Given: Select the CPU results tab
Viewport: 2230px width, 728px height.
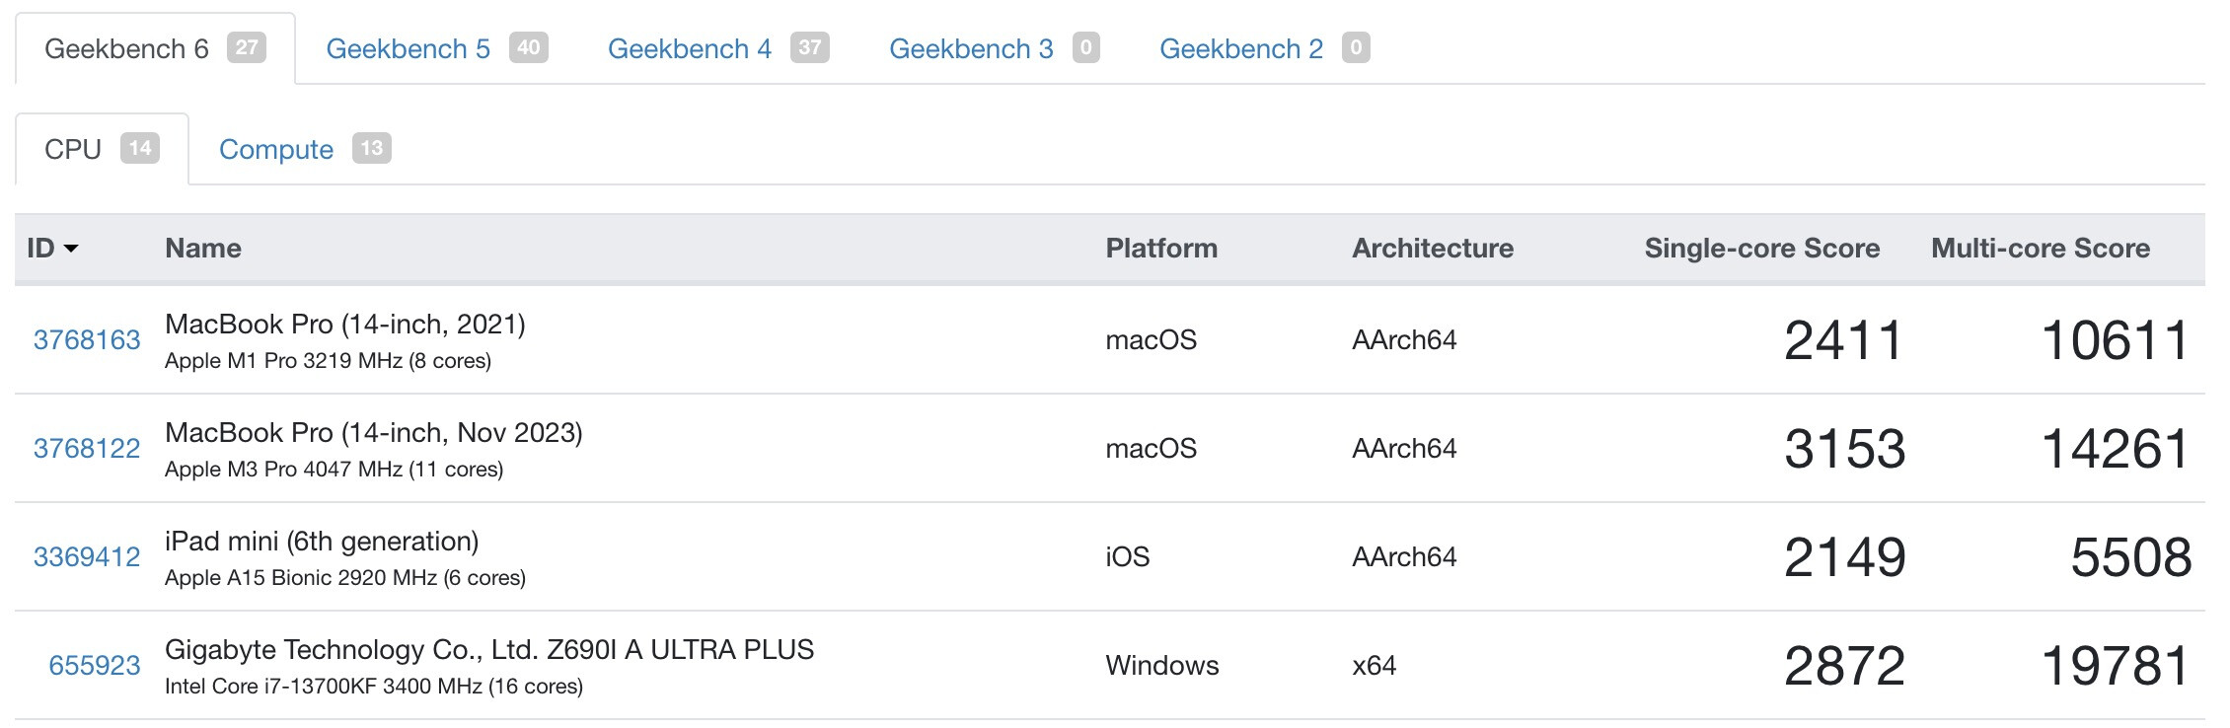Looking at the screenshot, I should 73,149.
